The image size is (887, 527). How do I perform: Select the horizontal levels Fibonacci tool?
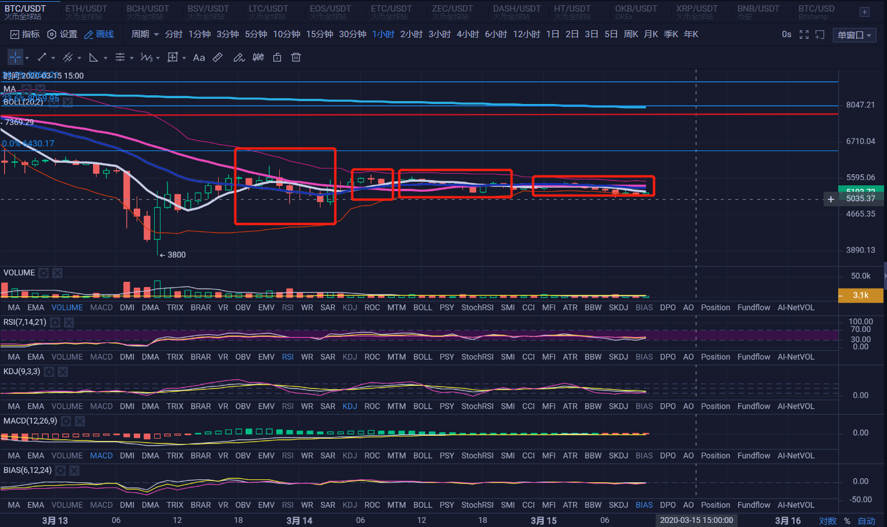coord(120,58)
